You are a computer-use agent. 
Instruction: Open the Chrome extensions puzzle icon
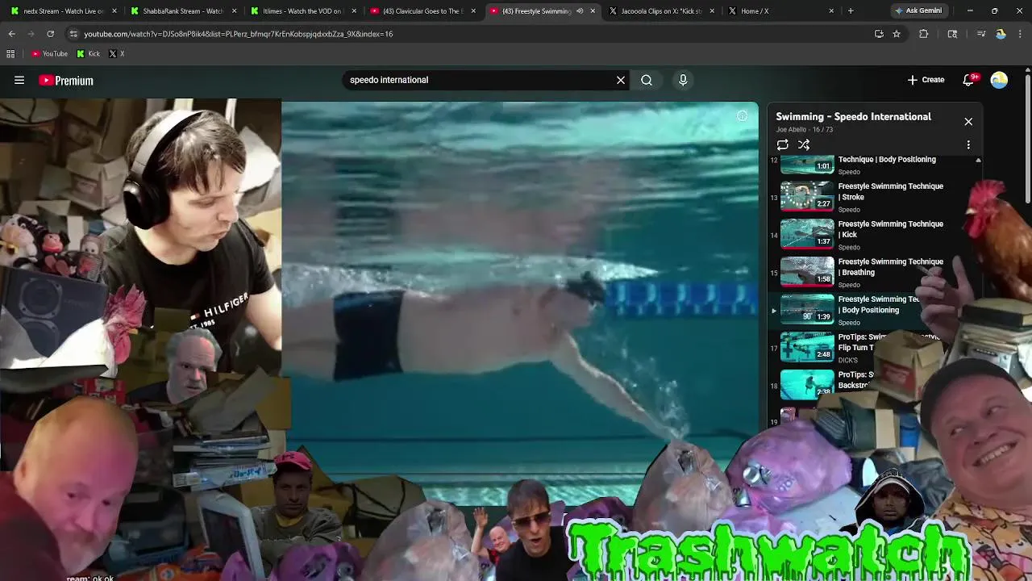coord(924,34)
